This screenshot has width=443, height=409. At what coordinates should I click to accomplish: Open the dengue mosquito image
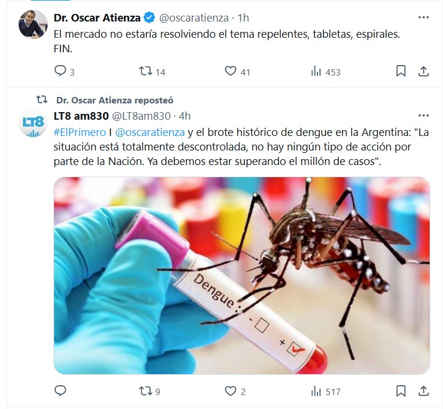(242, 275)
